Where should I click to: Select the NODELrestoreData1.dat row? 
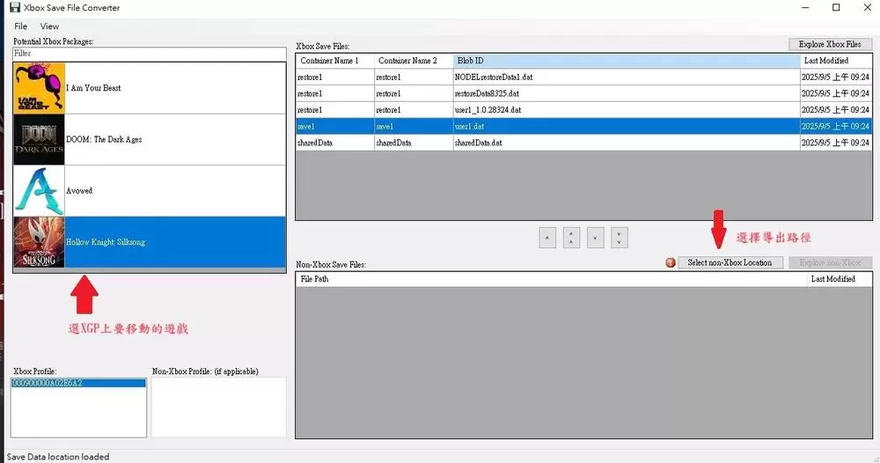click(x=547, y=77)
